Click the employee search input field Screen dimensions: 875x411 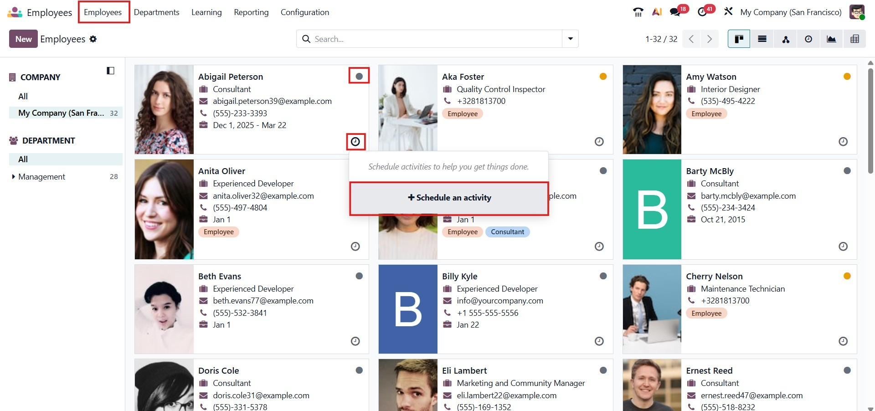click(x=435, y=39)
